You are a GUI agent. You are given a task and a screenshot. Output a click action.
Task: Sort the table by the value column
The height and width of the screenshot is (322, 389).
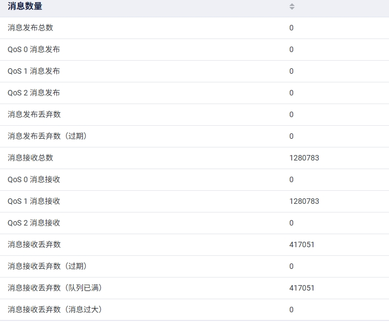pos(292,7)
